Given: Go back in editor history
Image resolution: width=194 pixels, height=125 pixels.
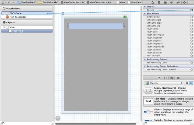Looking at the screenshot, I should 8,2.
